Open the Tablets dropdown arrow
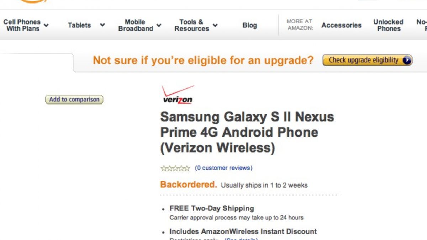The image size is (427, 240). [x=102, y=25]
